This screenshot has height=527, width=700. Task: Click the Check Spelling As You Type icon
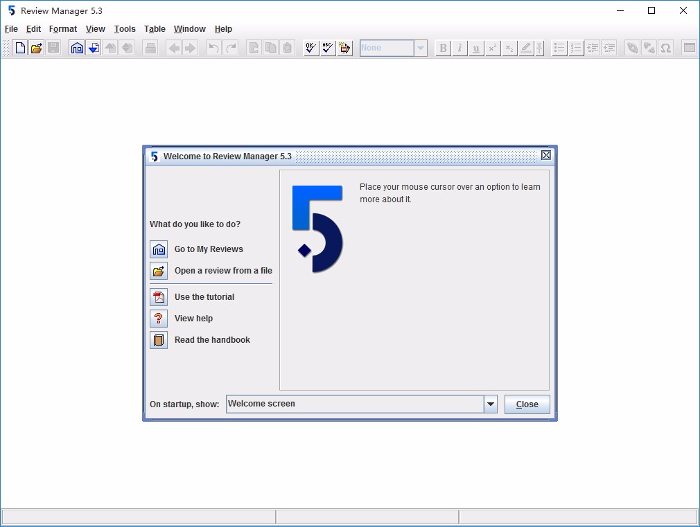point(326,48)
